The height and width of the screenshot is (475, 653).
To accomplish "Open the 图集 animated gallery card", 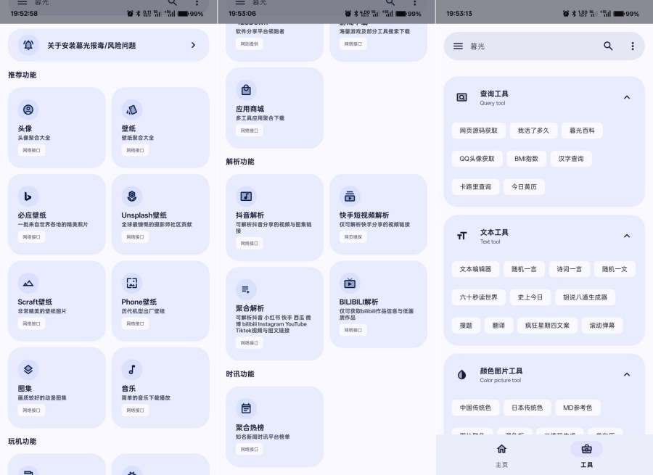I will click(57, 388).
